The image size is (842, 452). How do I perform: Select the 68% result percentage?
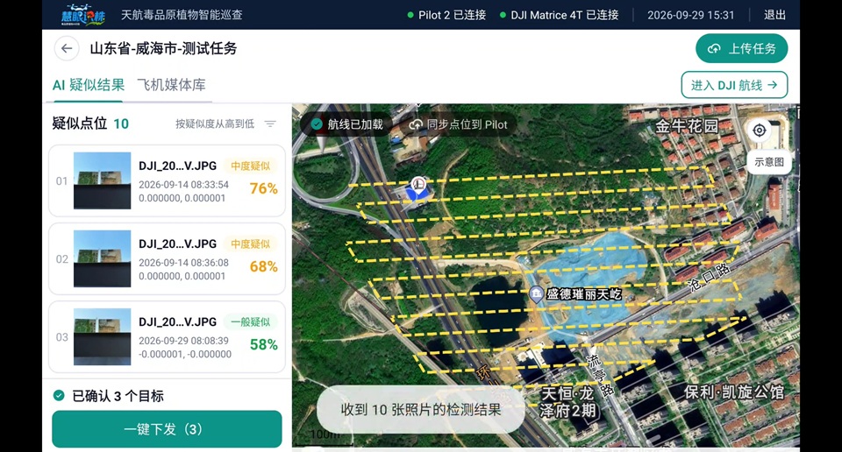(x=264, y=266)
